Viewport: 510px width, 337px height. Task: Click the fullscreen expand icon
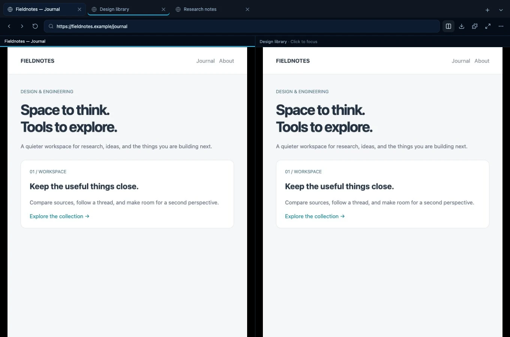488,26
